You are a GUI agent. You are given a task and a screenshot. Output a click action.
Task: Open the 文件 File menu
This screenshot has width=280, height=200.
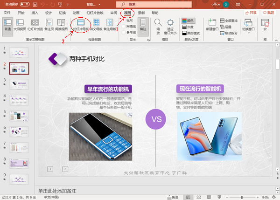(7, 13)
